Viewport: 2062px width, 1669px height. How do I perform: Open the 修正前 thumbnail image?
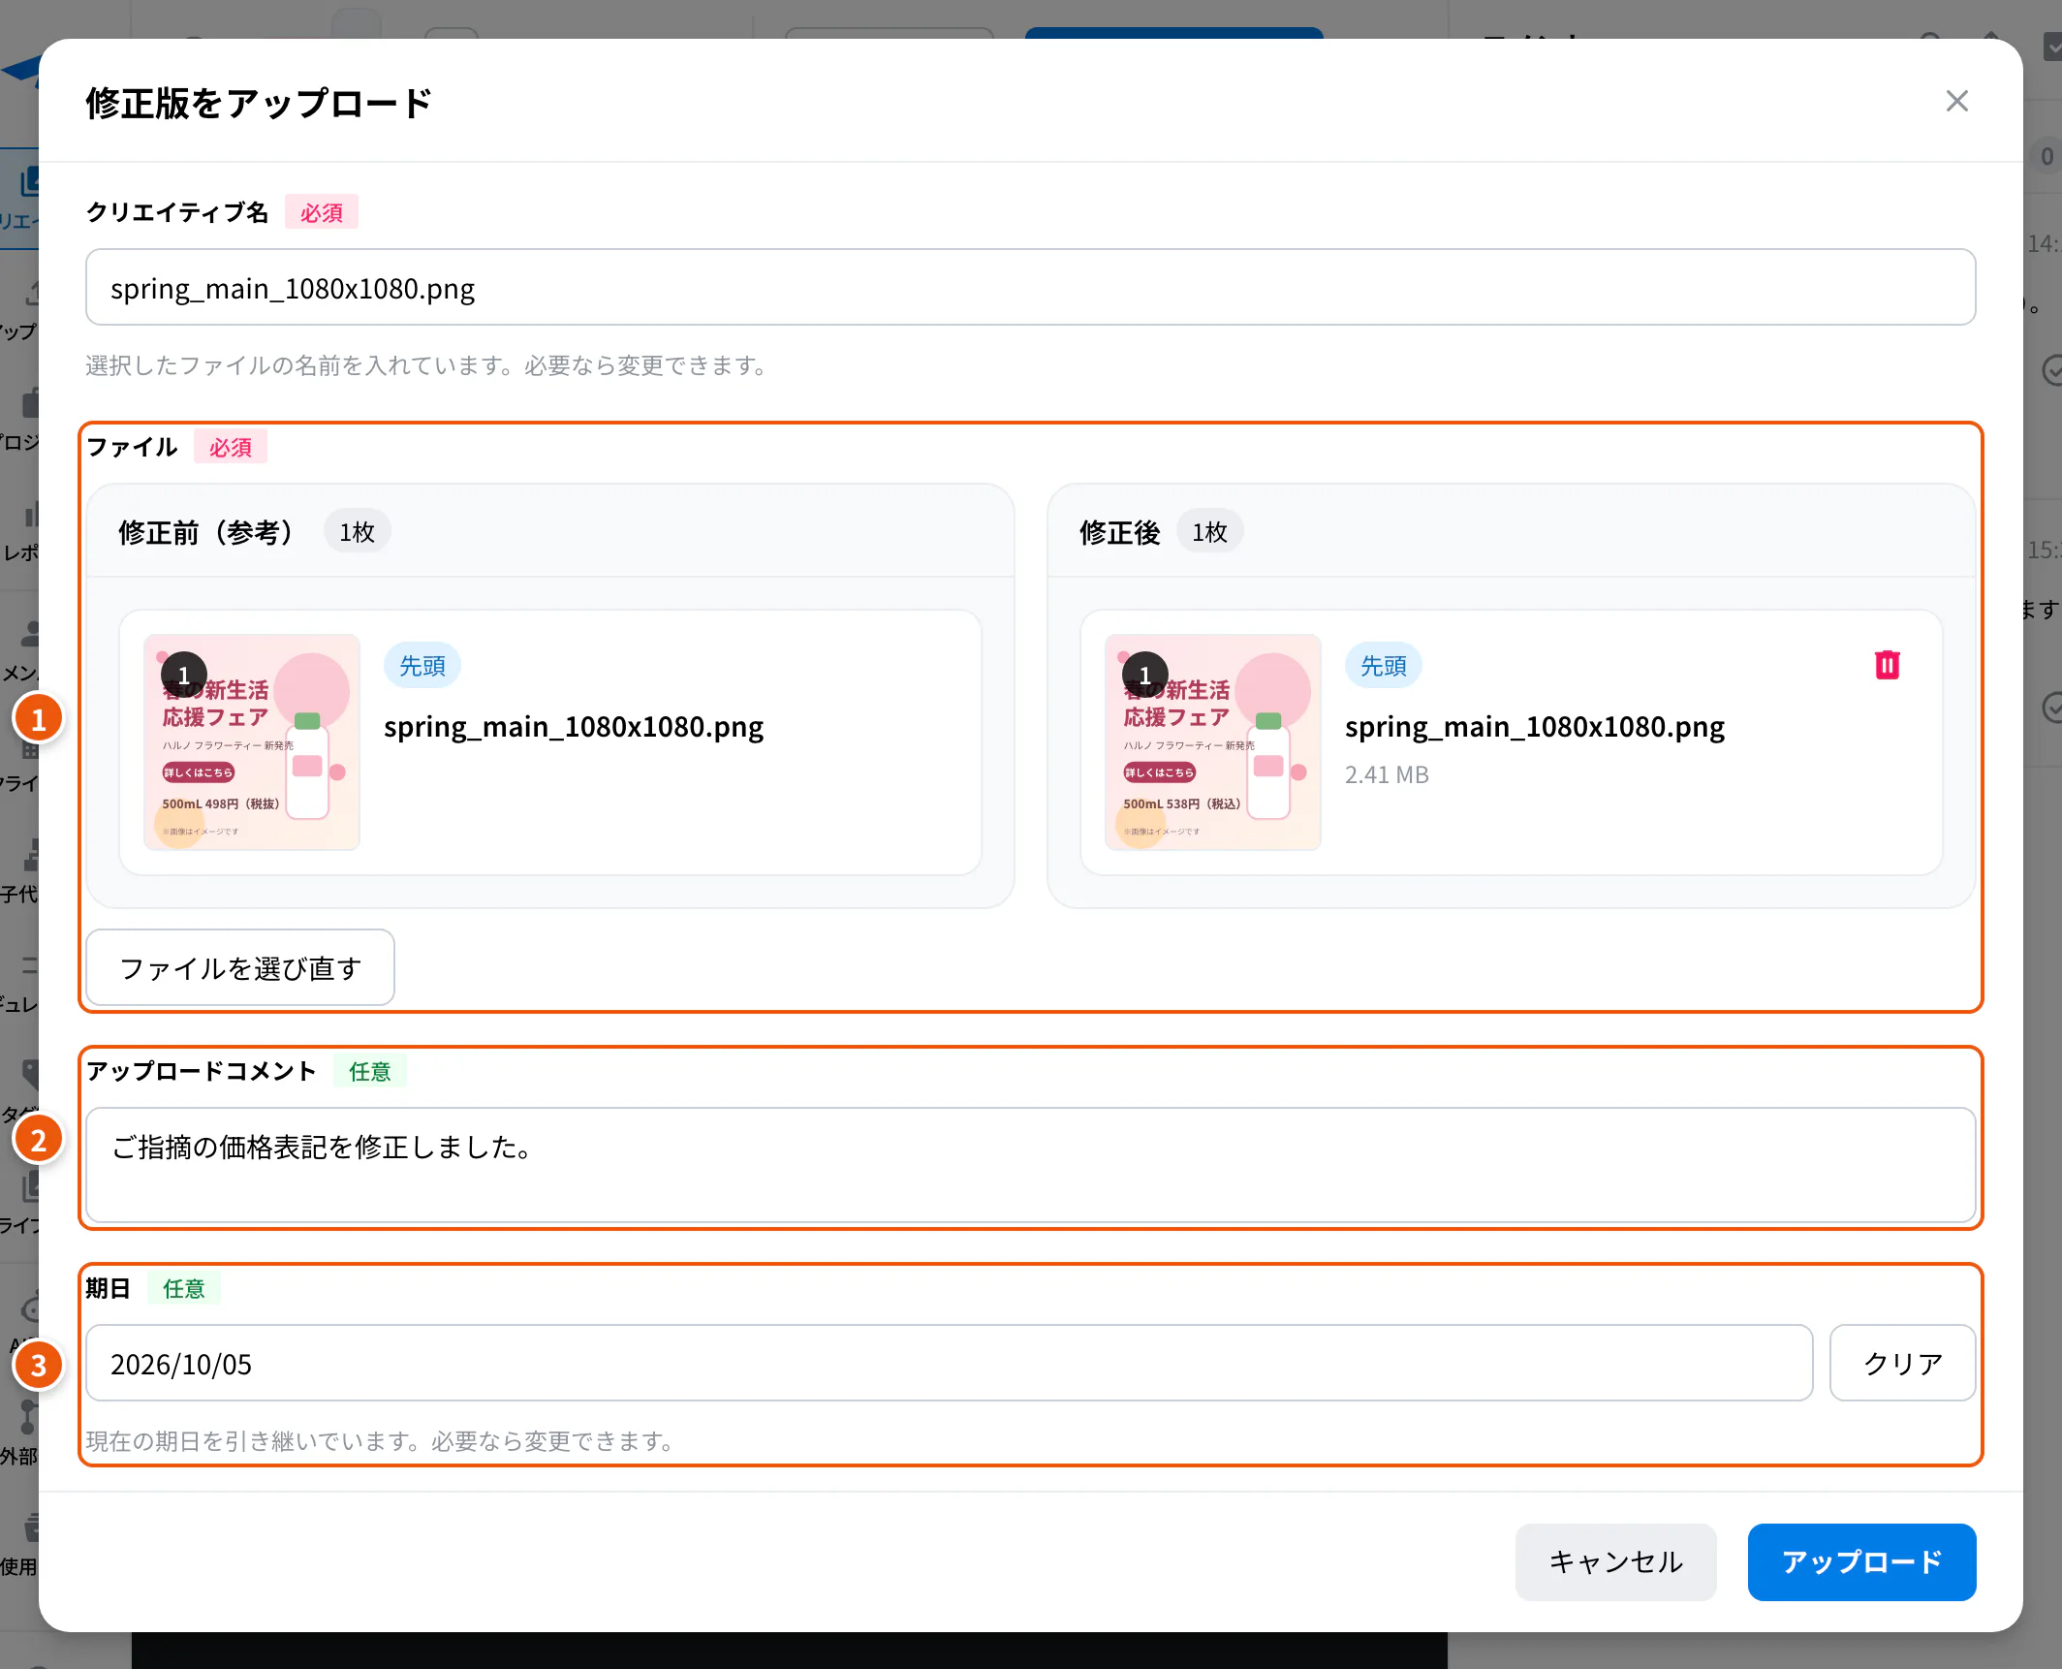(252, 742)
